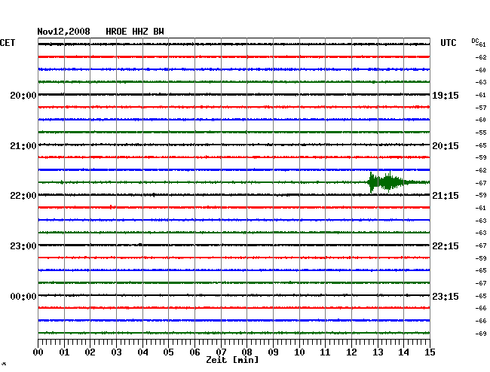490x372 pixels.
Task: Click minute tick label "14" on the time axis
Action: pos(403,352)
